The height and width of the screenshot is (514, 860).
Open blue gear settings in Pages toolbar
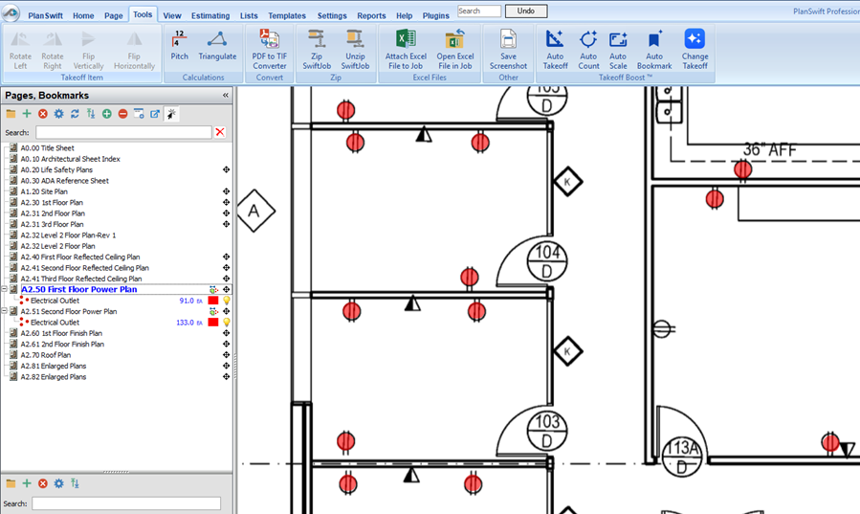[x=58, y=114]
